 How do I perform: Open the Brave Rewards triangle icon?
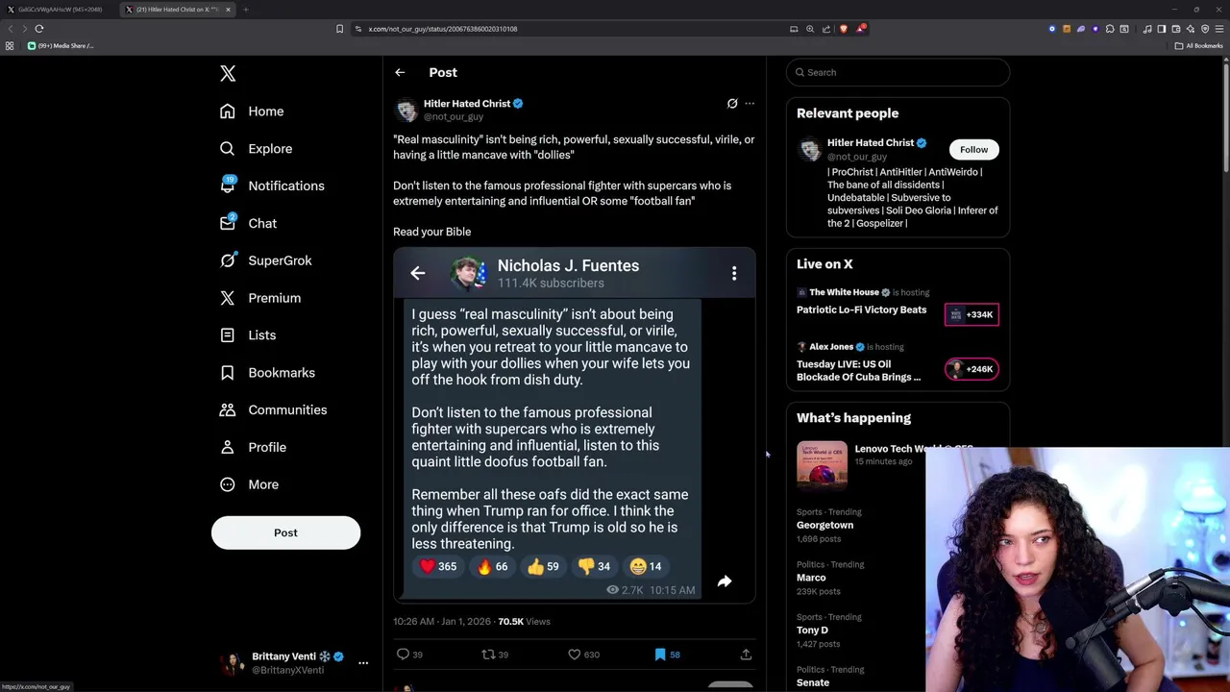click(861, 29)
